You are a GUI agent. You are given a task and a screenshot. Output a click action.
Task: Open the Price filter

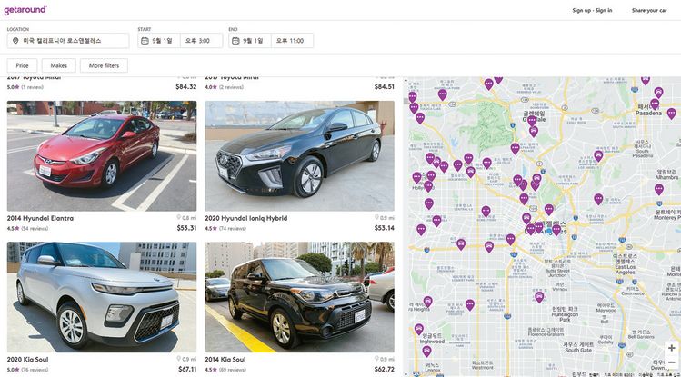pyautogui.click(x=22, y=65)
